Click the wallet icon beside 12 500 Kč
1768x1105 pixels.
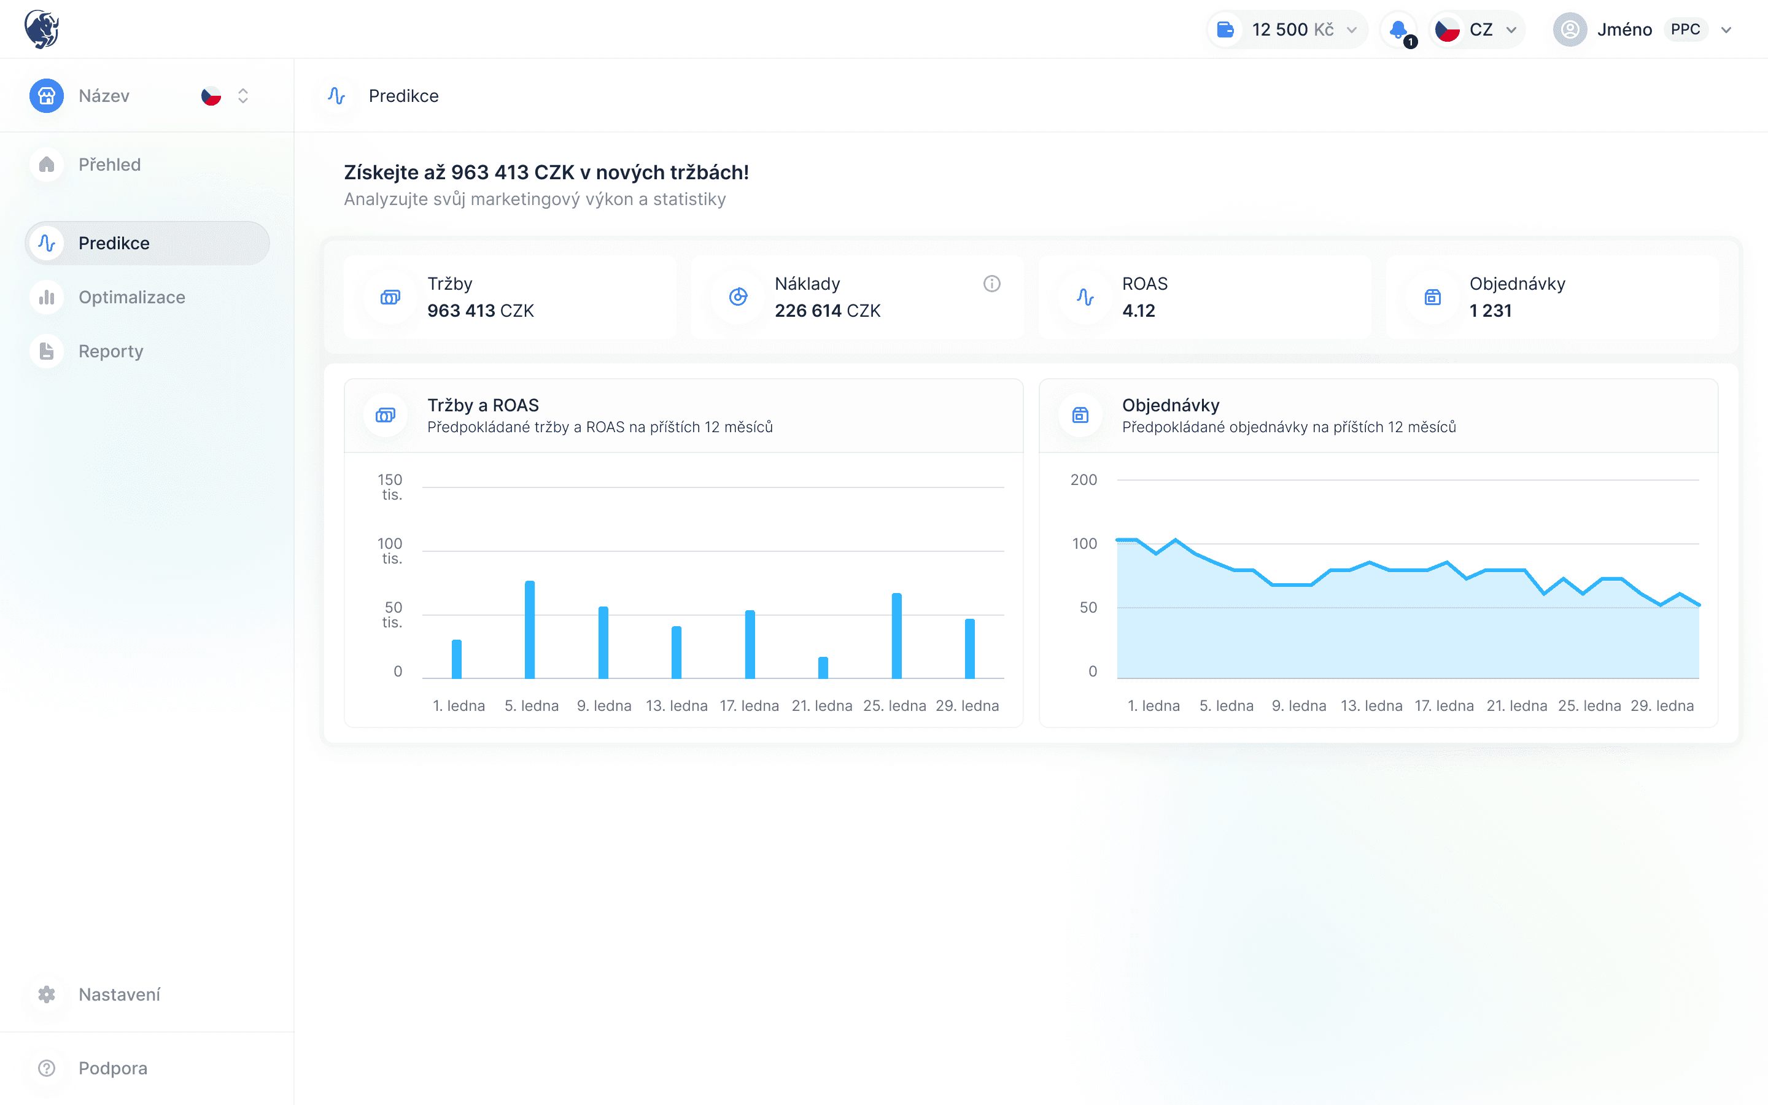pos(1225,30)
